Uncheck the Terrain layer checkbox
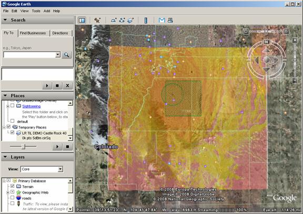Screen dimensions: 303x214 [x=13, y=186]
